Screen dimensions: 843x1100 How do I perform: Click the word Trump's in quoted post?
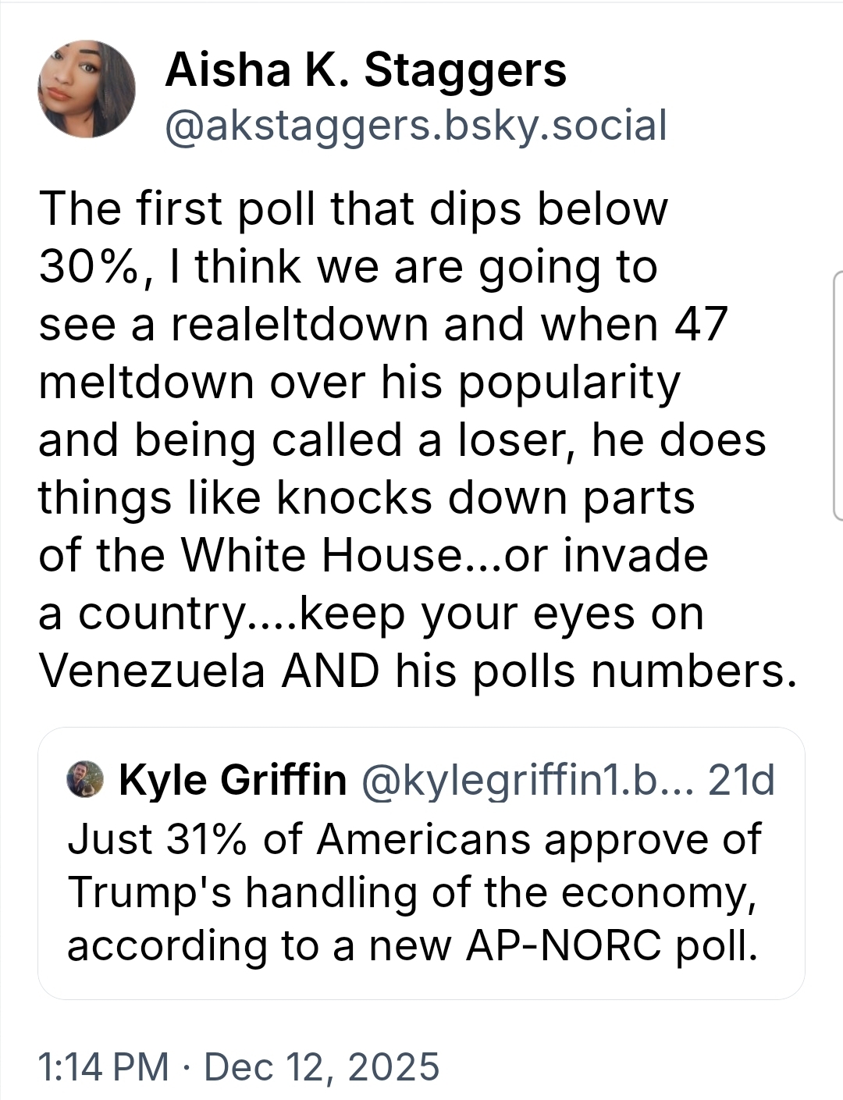click(x=150, y=892)
